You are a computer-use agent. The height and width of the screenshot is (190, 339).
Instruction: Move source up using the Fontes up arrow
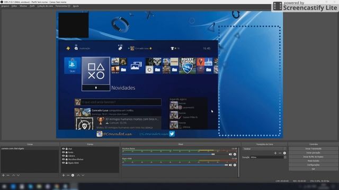pyautogui.click(x=78, y=175)
